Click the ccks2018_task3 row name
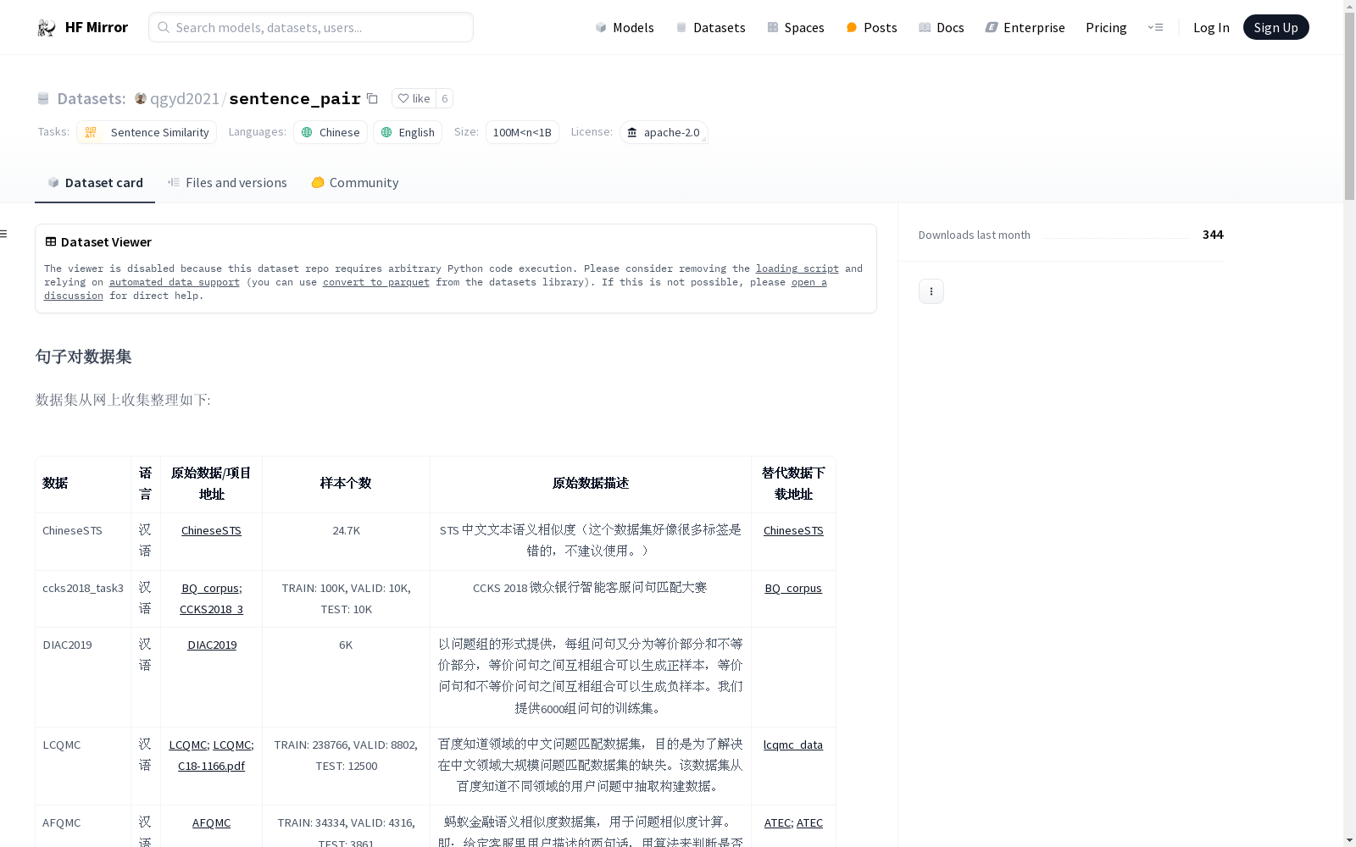Viewport: 1356px width, 847px height. click(x=83, y=588)
